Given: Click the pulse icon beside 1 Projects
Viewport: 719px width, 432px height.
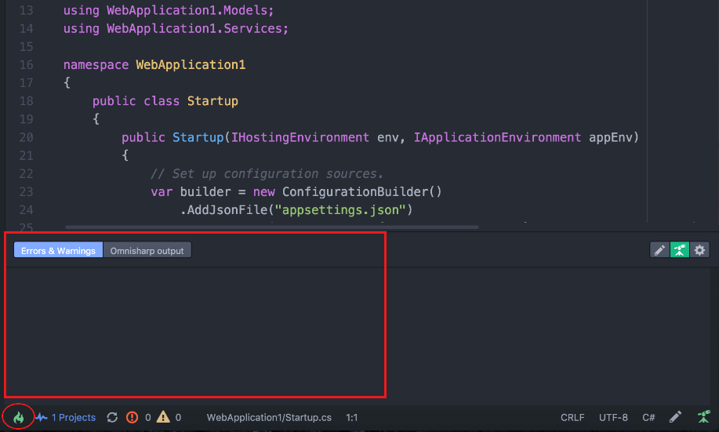Looking at the screenshot, I should pyautogui.click(x=42, y=417).
